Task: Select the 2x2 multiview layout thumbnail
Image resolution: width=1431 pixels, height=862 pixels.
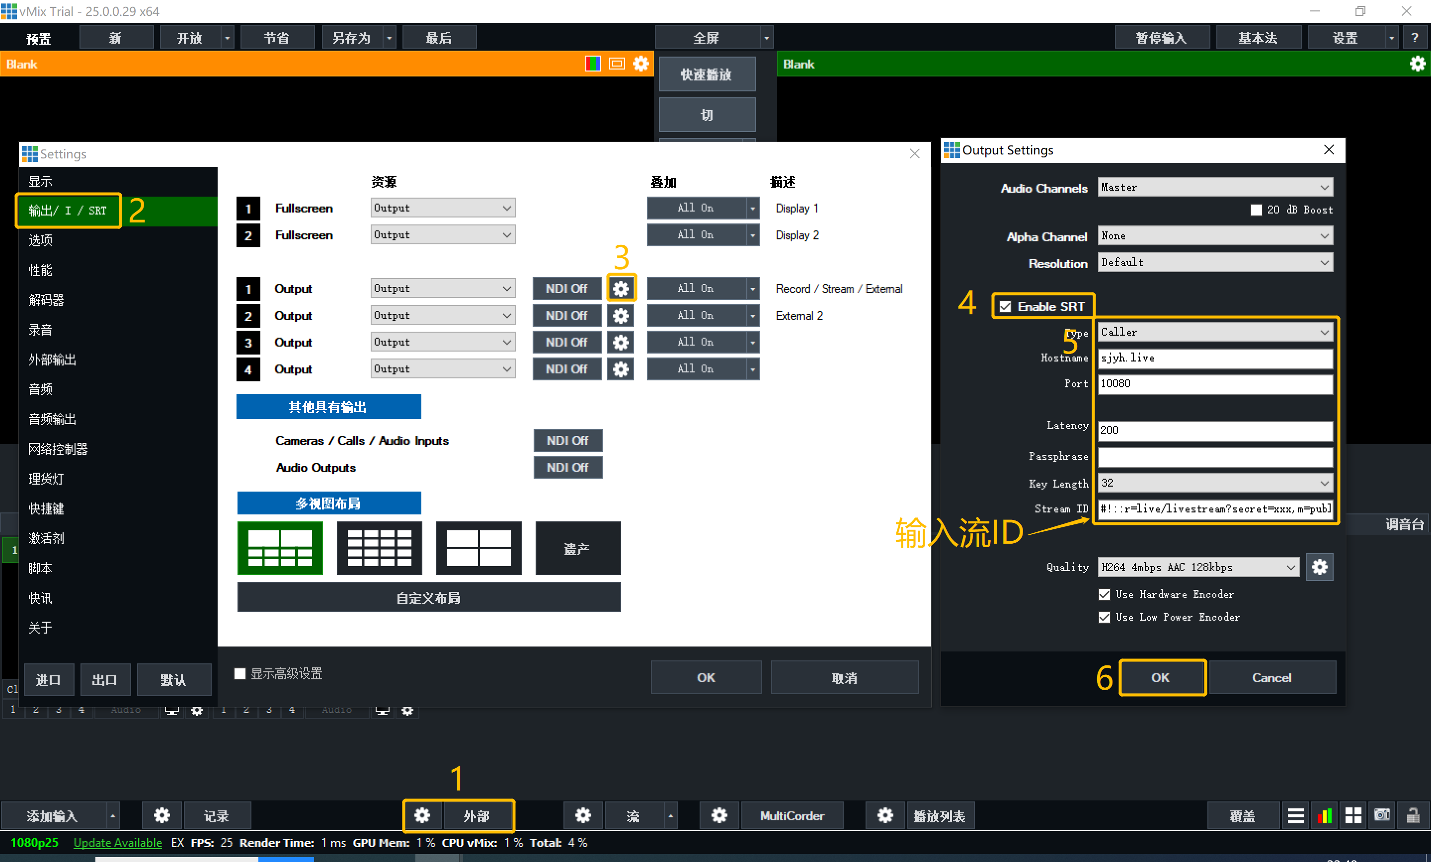Action: tap(478, 548)
